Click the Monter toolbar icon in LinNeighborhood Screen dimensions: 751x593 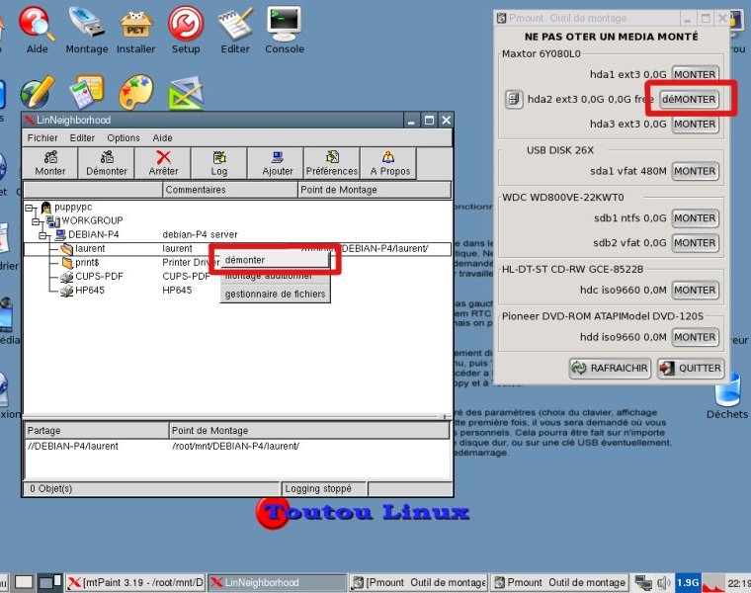[x=50, y=163]
